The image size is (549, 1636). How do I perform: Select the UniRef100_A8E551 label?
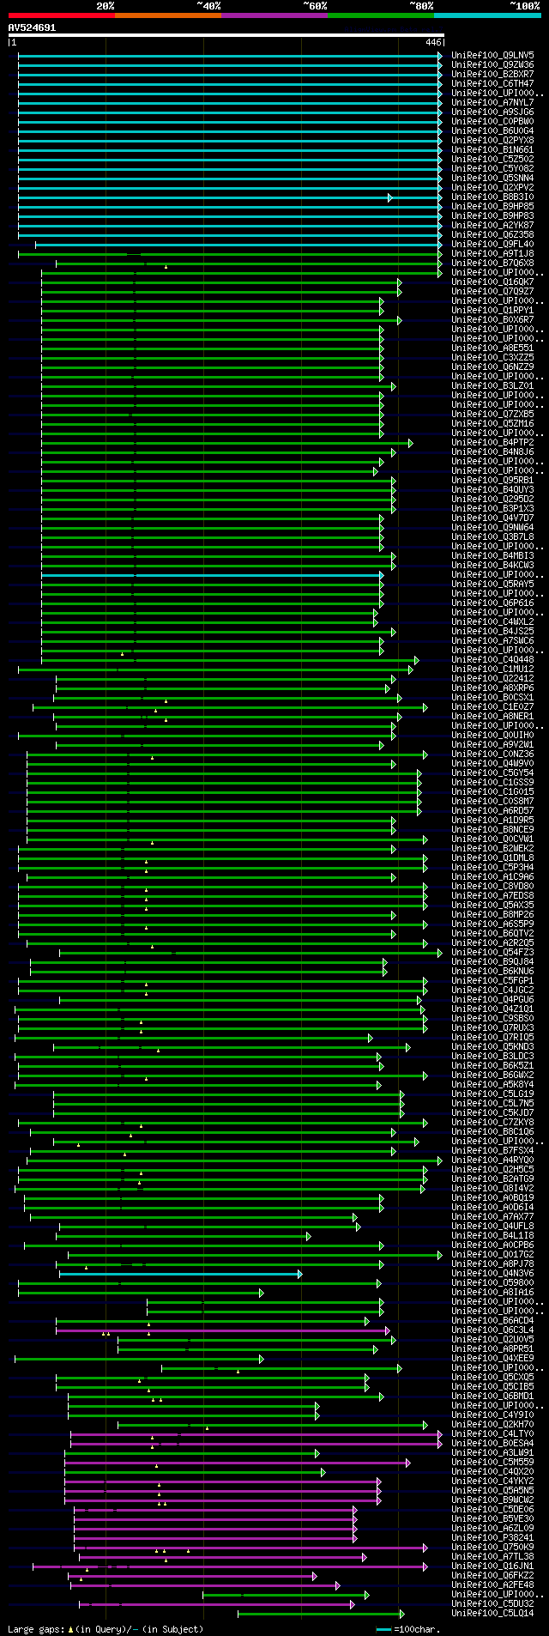coord(492,348)
